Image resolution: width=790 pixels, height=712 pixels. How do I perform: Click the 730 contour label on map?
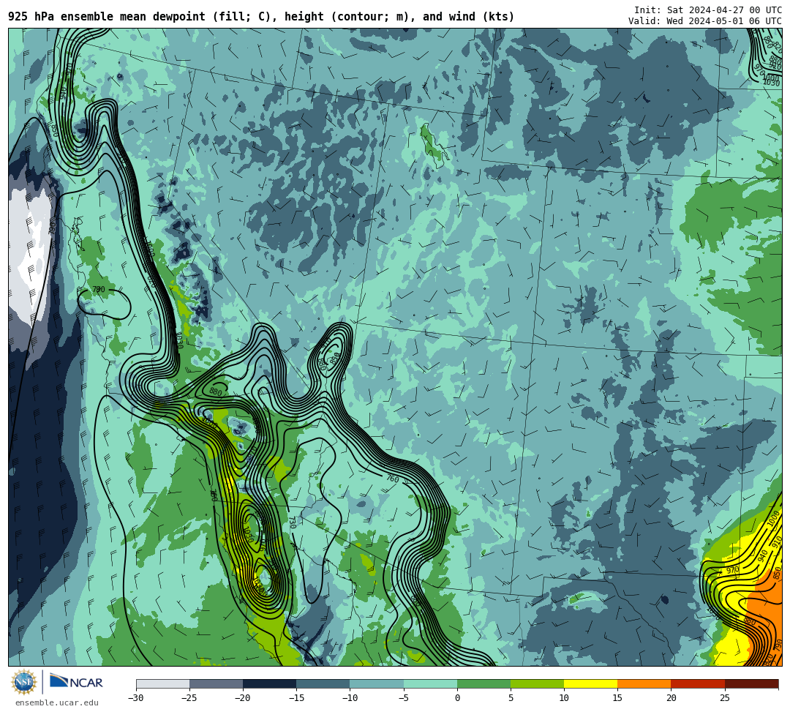click(292, 522)
